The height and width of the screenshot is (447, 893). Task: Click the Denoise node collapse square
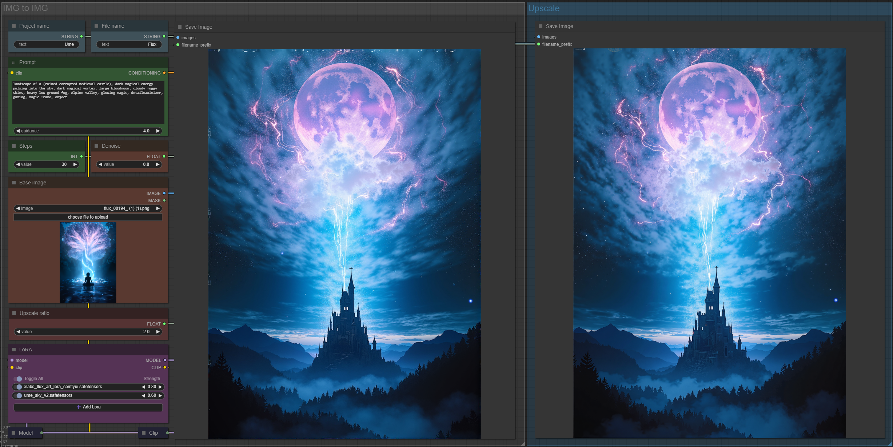96,146
